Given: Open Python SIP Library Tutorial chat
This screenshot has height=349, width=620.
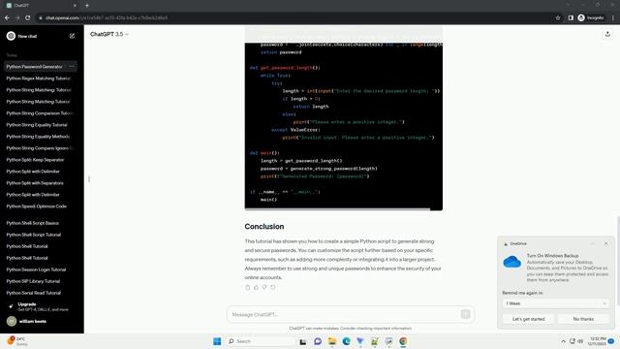Looking at the screenshot, I should coord(33,281).
